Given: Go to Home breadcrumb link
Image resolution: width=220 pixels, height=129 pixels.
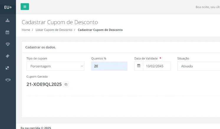Looking at the screenshot, I should 26,30.
